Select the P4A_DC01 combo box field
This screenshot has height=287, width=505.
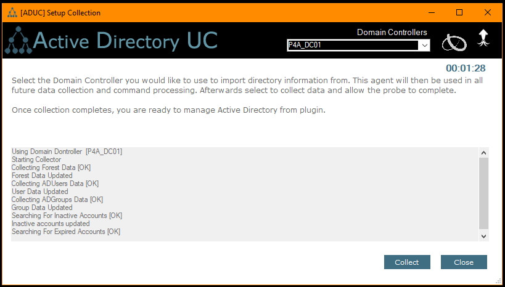tap(352, 46)
